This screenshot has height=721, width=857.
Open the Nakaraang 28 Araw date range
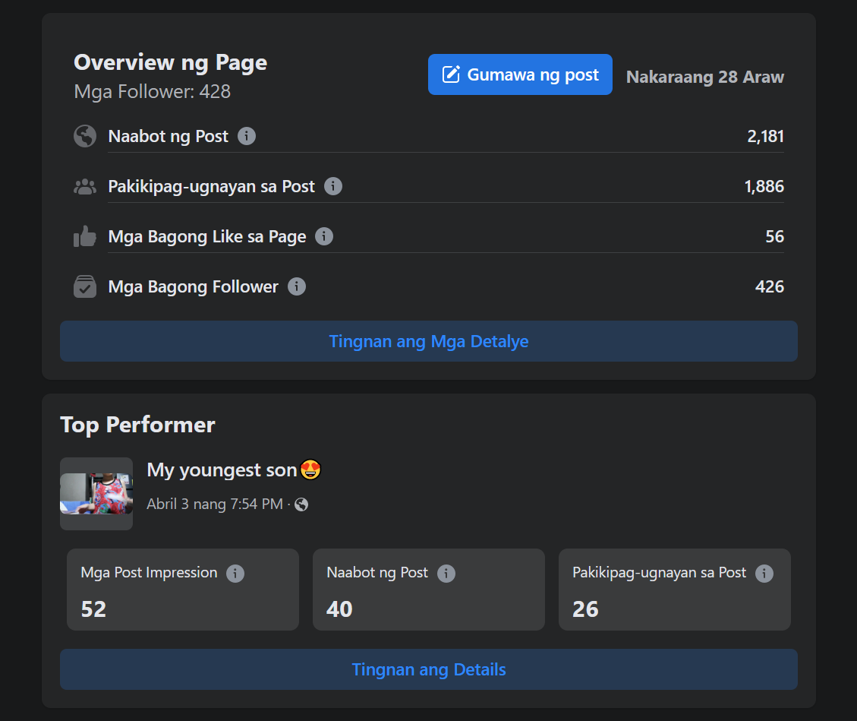[704, 77]
